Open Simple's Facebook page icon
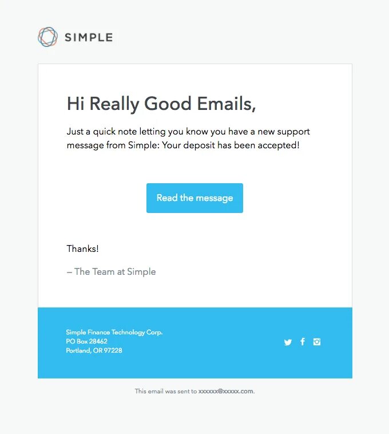The image size is (389, 434). [x=303, y=342]
